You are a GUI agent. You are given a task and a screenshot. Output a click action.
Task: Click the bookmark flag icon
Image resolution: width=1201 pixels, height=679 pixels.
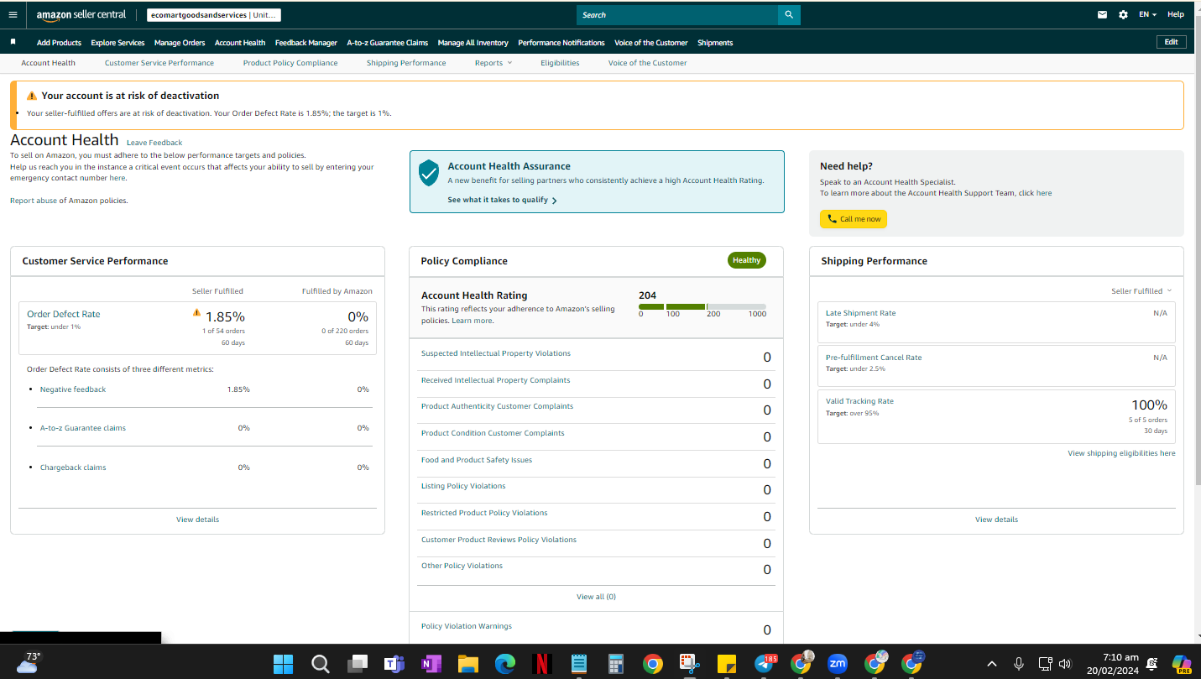(13, 42)
